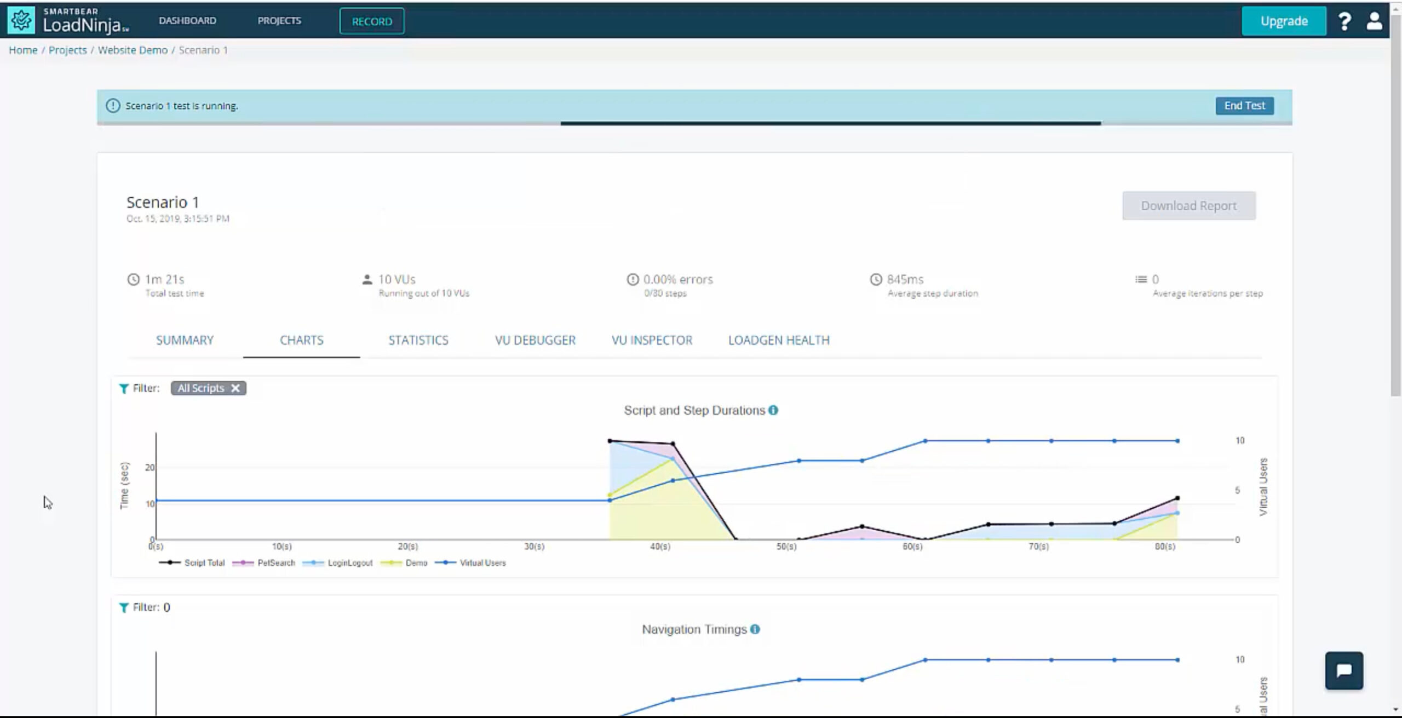1402x718 pixels.
Task: Click info icon next to Navigation Timings
Action: tap(756, 629)
